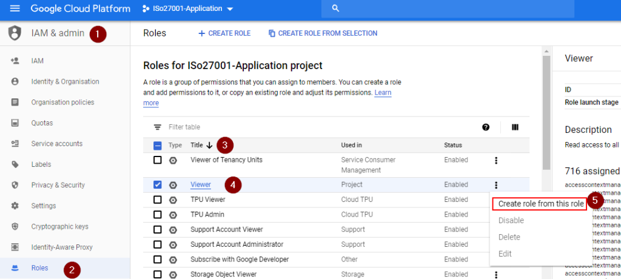Check the TPU Viewer checkbox

158,200
